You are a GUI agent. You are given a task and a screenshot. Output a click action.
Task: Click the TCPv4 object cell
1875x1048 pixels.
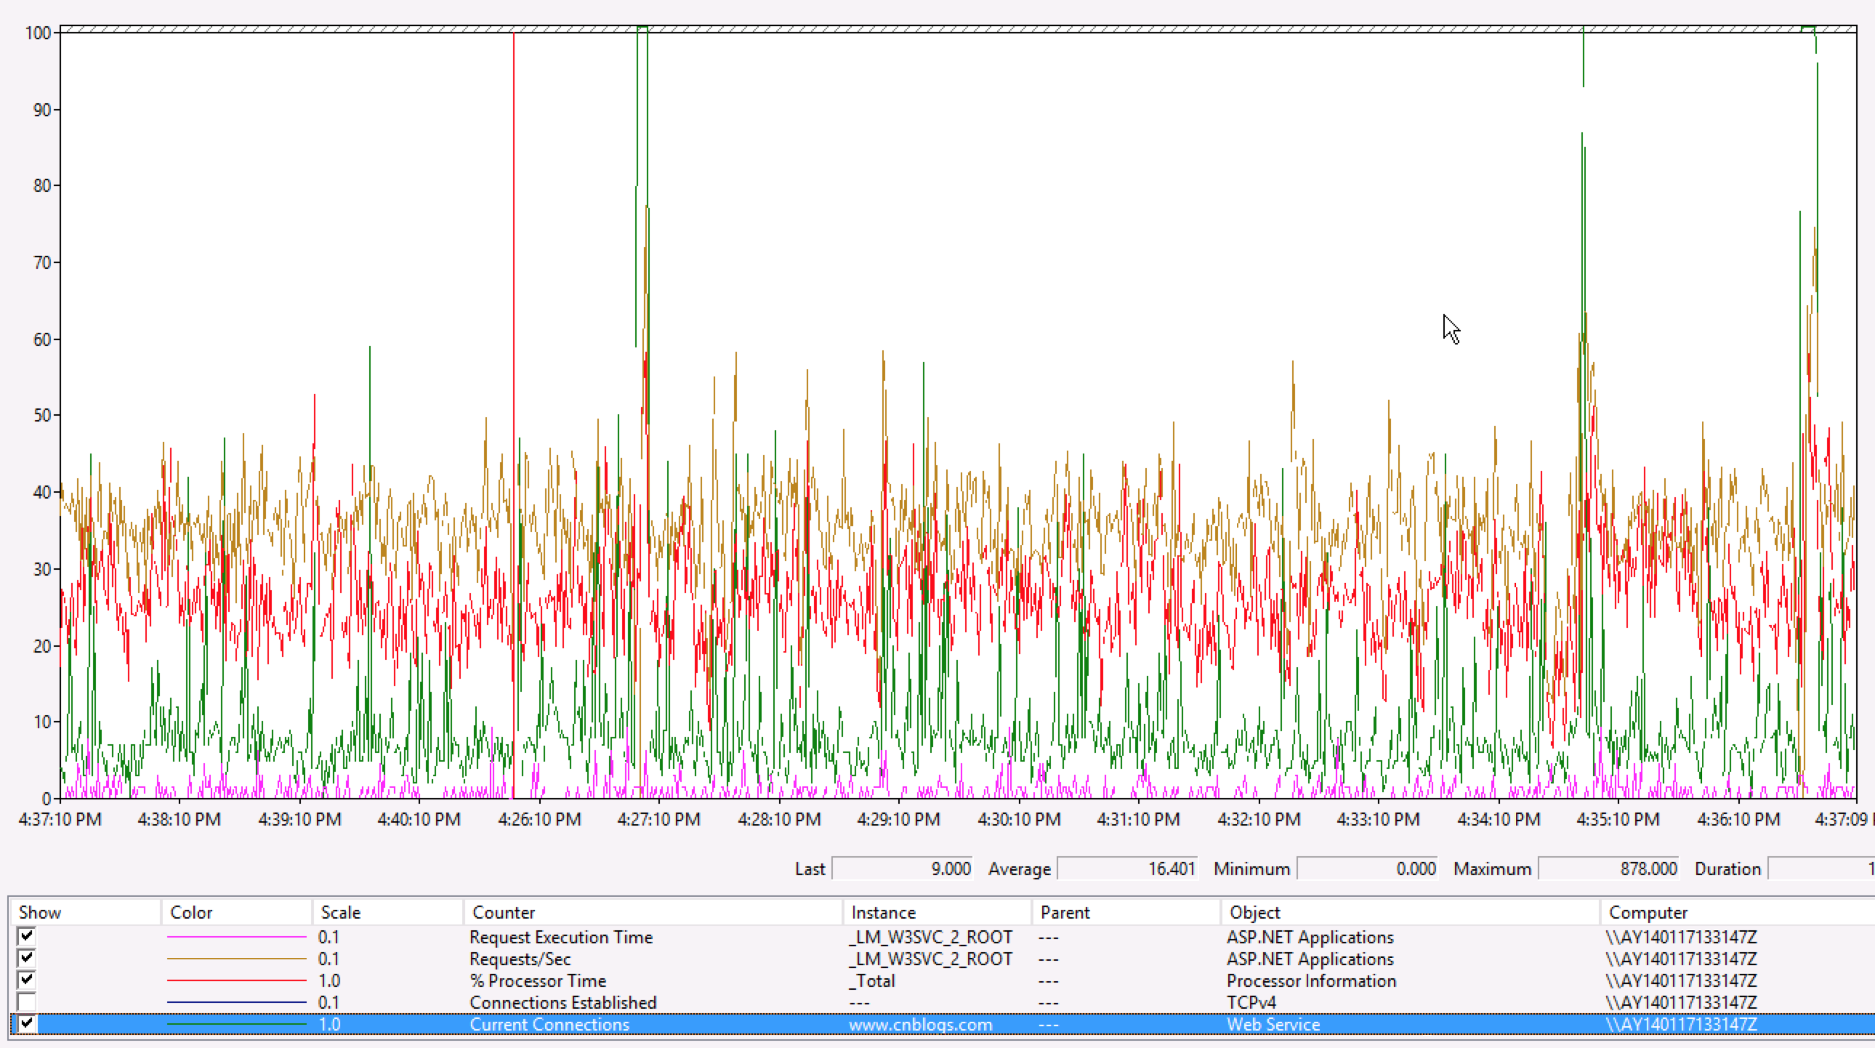pos(1251,1002)
